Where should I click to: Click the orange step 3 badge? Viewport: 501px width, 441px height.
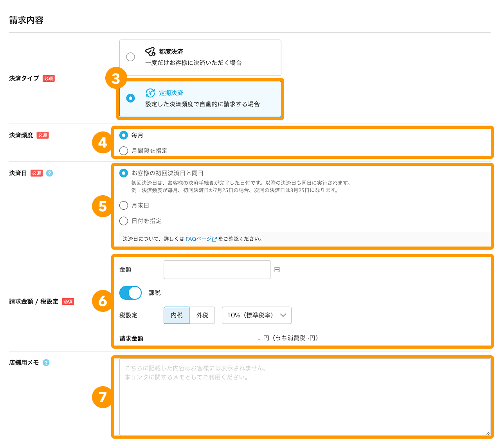116,79
